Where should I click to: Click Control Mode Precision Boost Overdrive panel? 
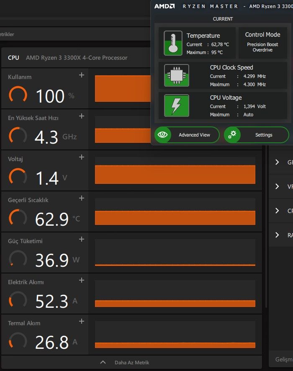click(263, 43)
